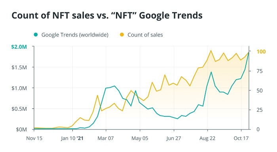Click the teal Google Trends legend dot

pos(36,35)
